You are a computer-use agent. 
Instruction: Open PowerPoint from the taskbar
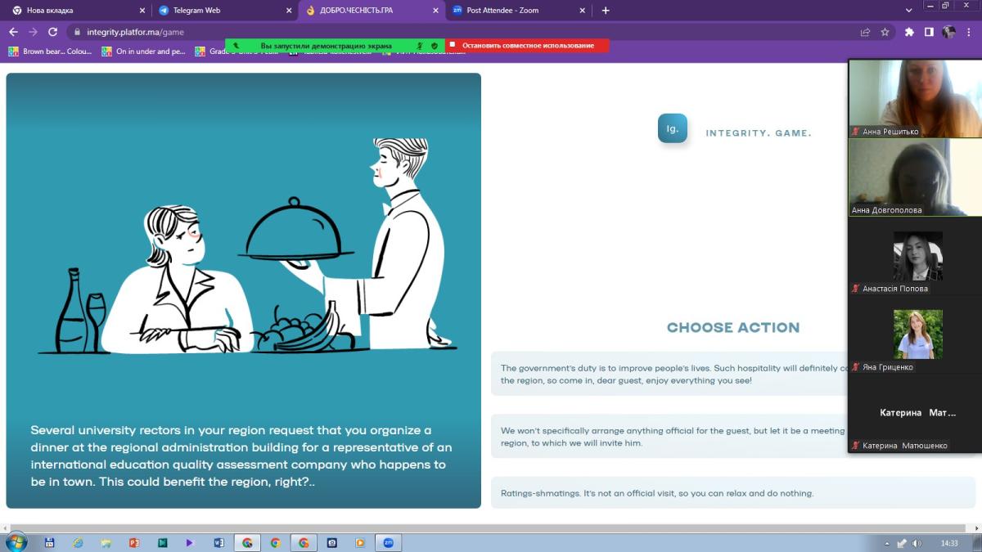pyautogui.click(x=134, y=542)
